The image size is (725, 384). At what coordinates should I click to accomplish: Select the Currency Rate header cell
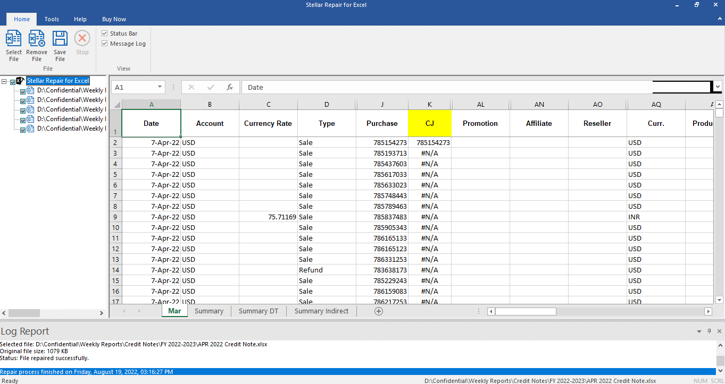[268, 123]
